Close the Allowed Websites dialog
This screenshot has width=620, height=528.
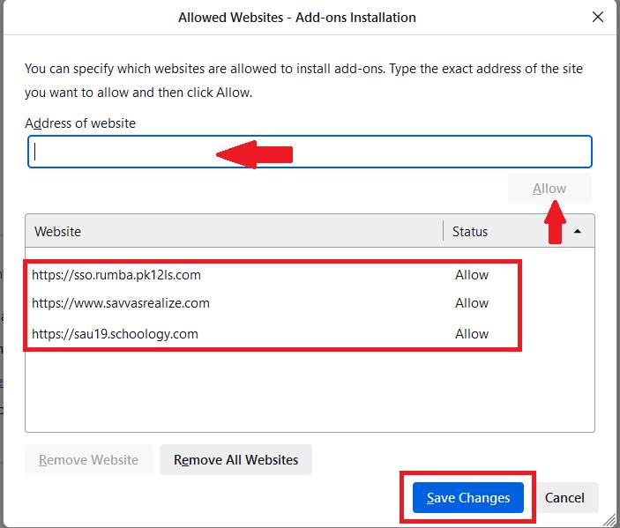597,17
